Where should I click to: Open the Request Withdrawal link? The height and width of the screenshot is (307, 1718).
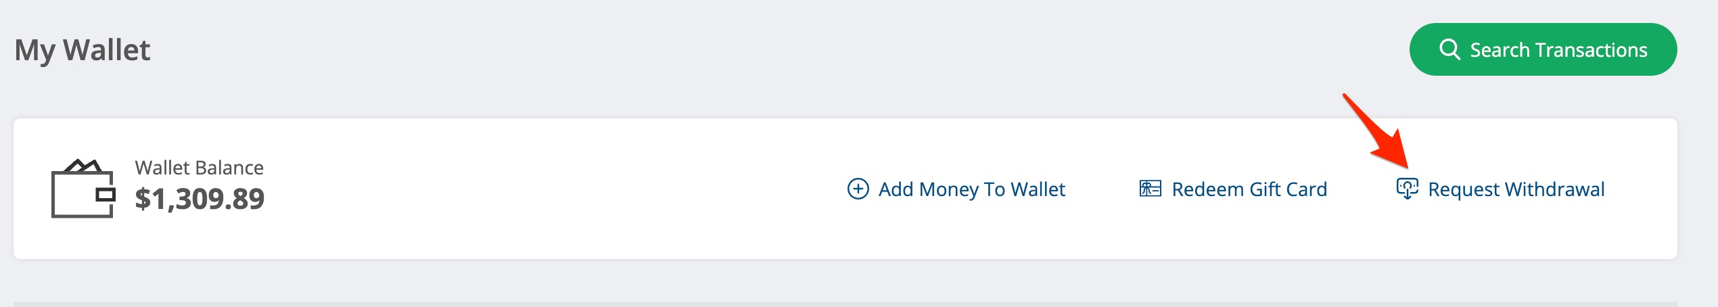1515,189
